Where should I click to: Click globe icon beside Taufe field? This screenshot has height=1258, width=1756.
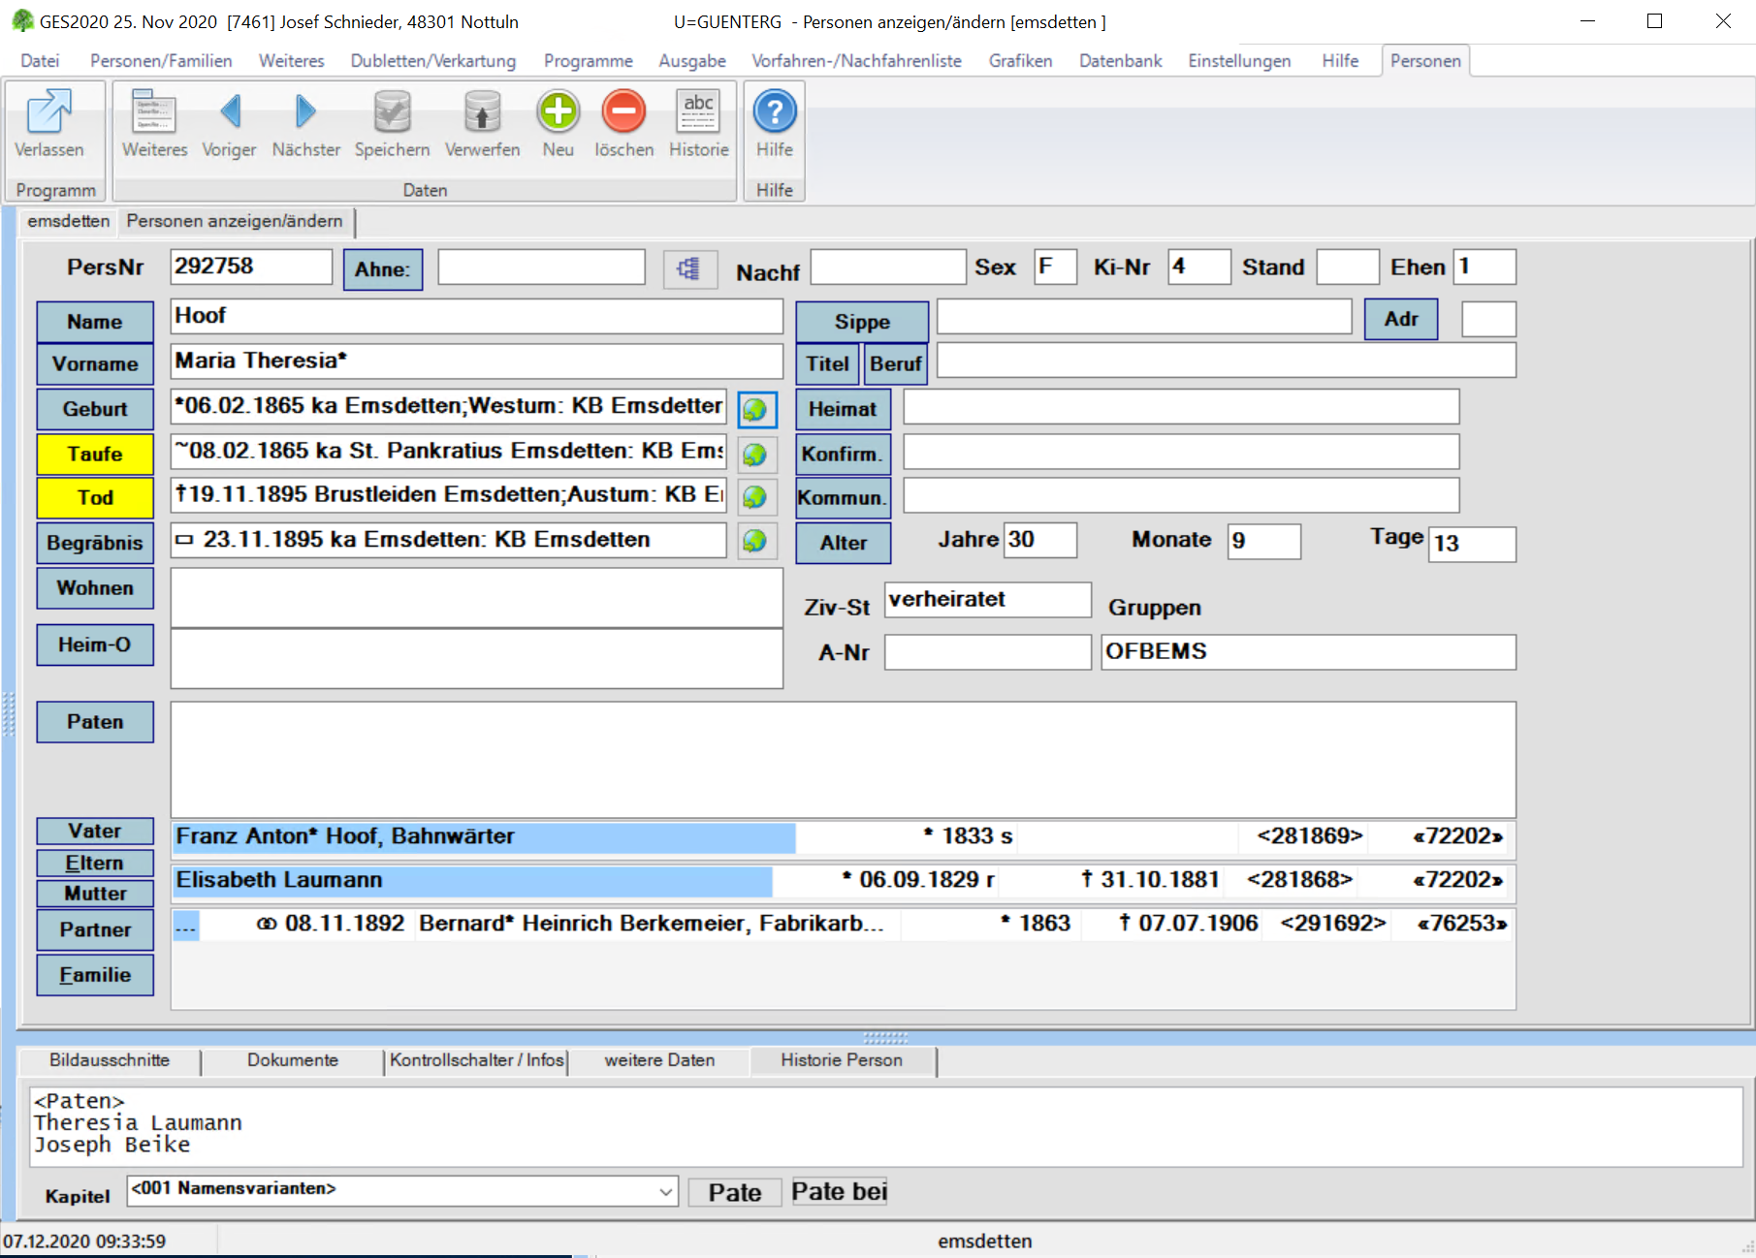[x=755, y=454]
